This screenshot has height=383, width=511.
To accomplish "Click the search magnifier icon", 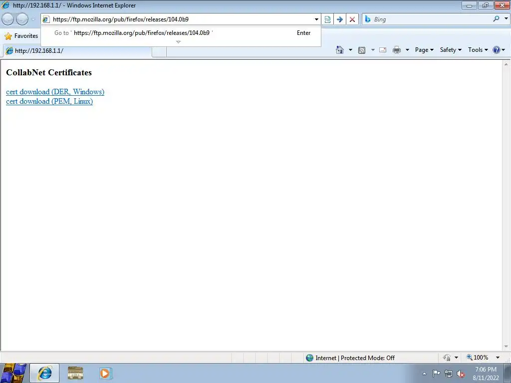I will 496,19.
